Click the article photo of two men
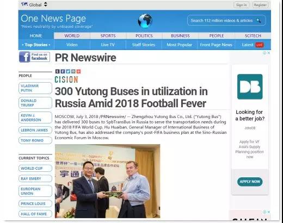Image resolution: width=283 pixels, height=223 pixels. tap(108, 181)
